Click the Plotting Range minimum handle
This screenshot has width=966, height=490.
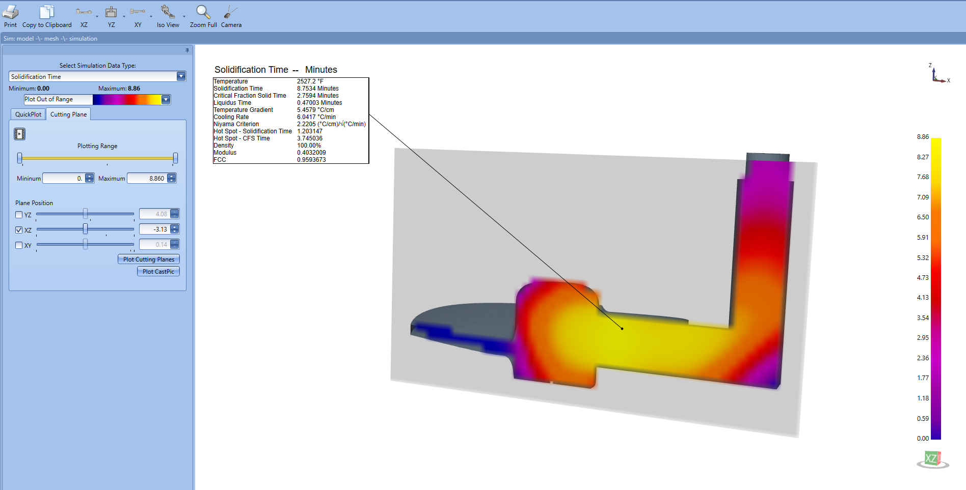(x=20, y=158)
